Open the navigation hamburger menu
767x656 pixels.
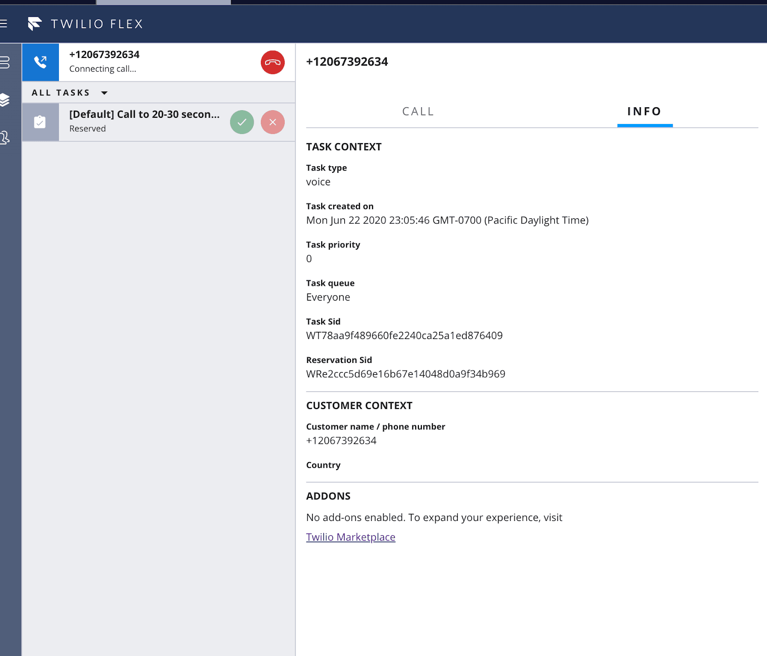click(4, 23)
